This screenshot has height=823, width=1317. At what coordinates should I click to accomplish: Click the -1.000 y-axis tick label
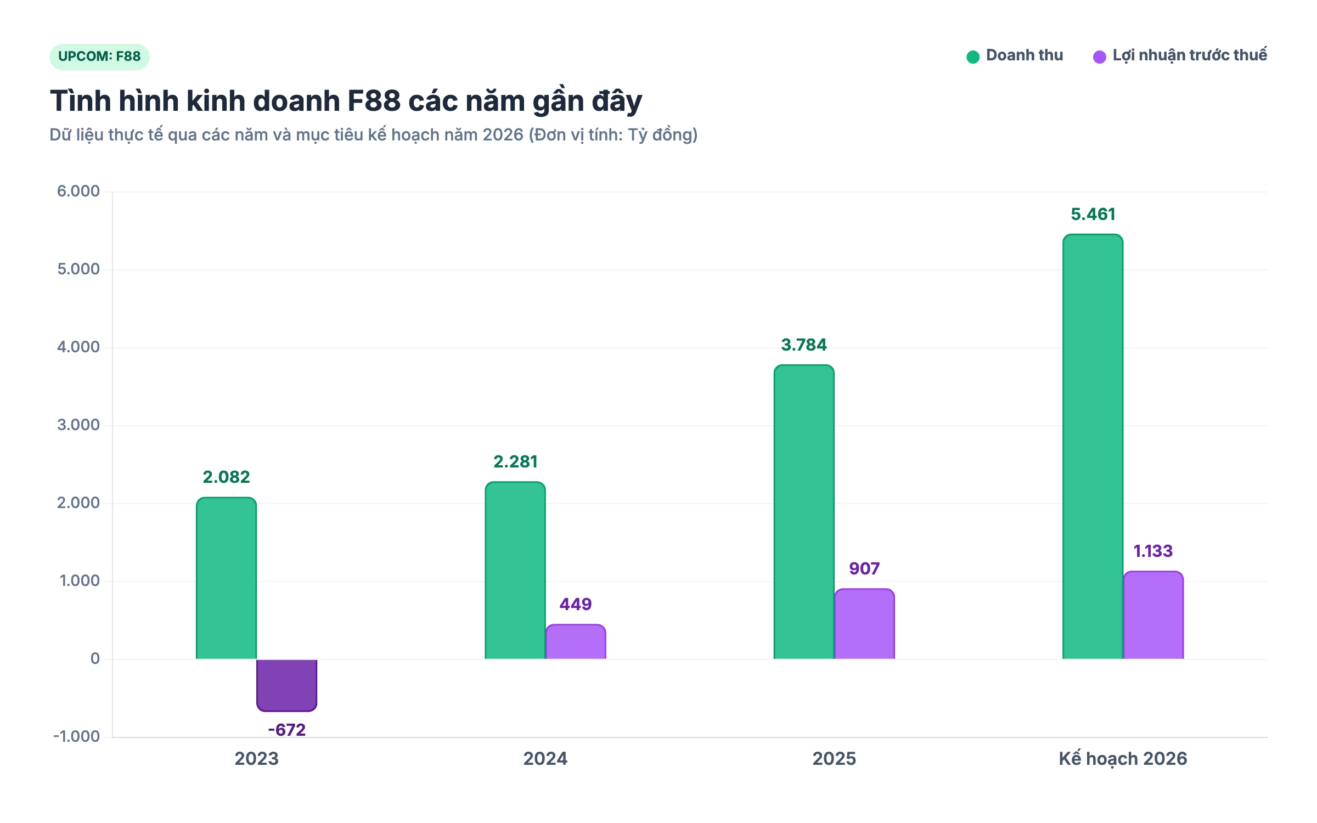coord(76,736)
